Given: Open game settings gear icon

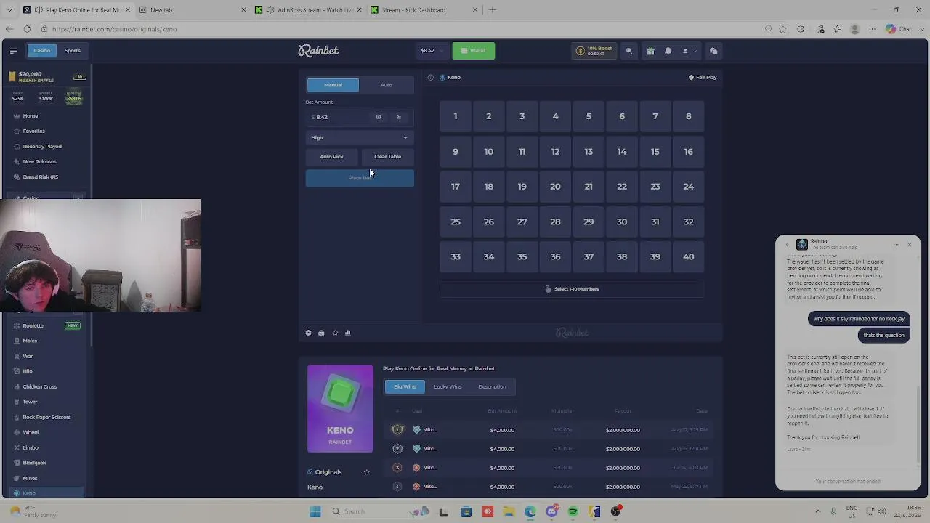Looking at the screenshot, I should coord(308,333).
